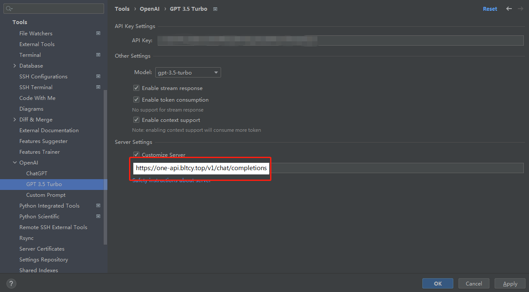Open External Tools settings
Image resolution: width=529 pixels, height=292 pixels.
[x=37, y=44]
